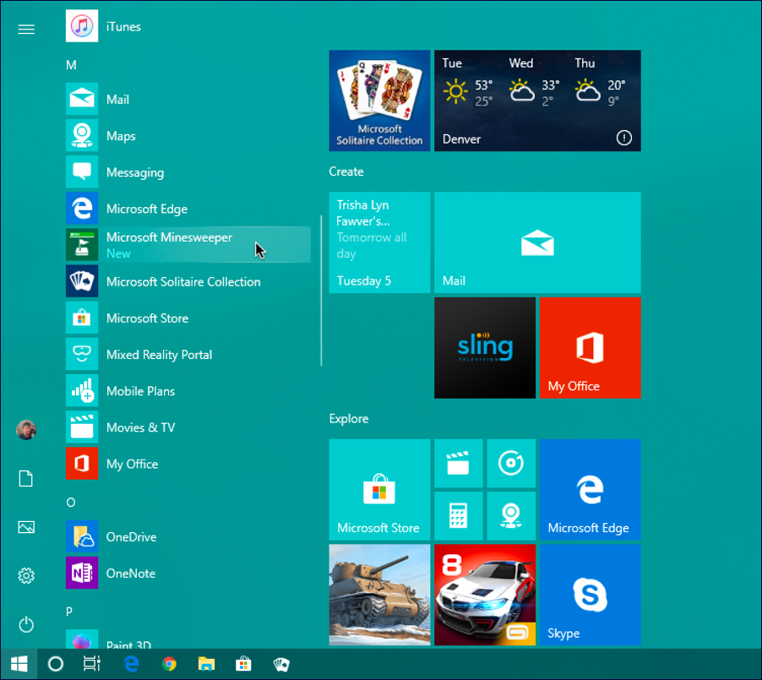Open Pictures from the left rail
This screenshot has width=762, height=680.
(x=26, y=527)
